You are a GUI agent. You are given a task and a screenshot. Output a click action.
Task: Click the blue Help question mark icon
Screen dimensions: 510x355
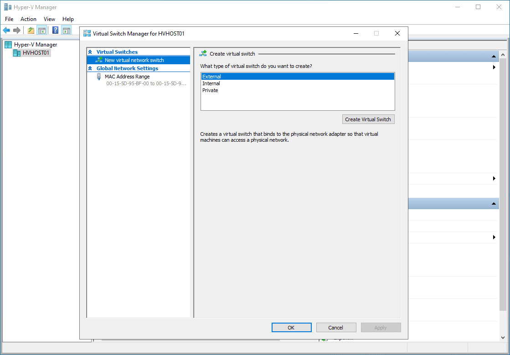(55, 30)
